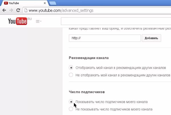Select Отображать мой канал в рекомендациях
Screen dimensions: 171x115
71,68
